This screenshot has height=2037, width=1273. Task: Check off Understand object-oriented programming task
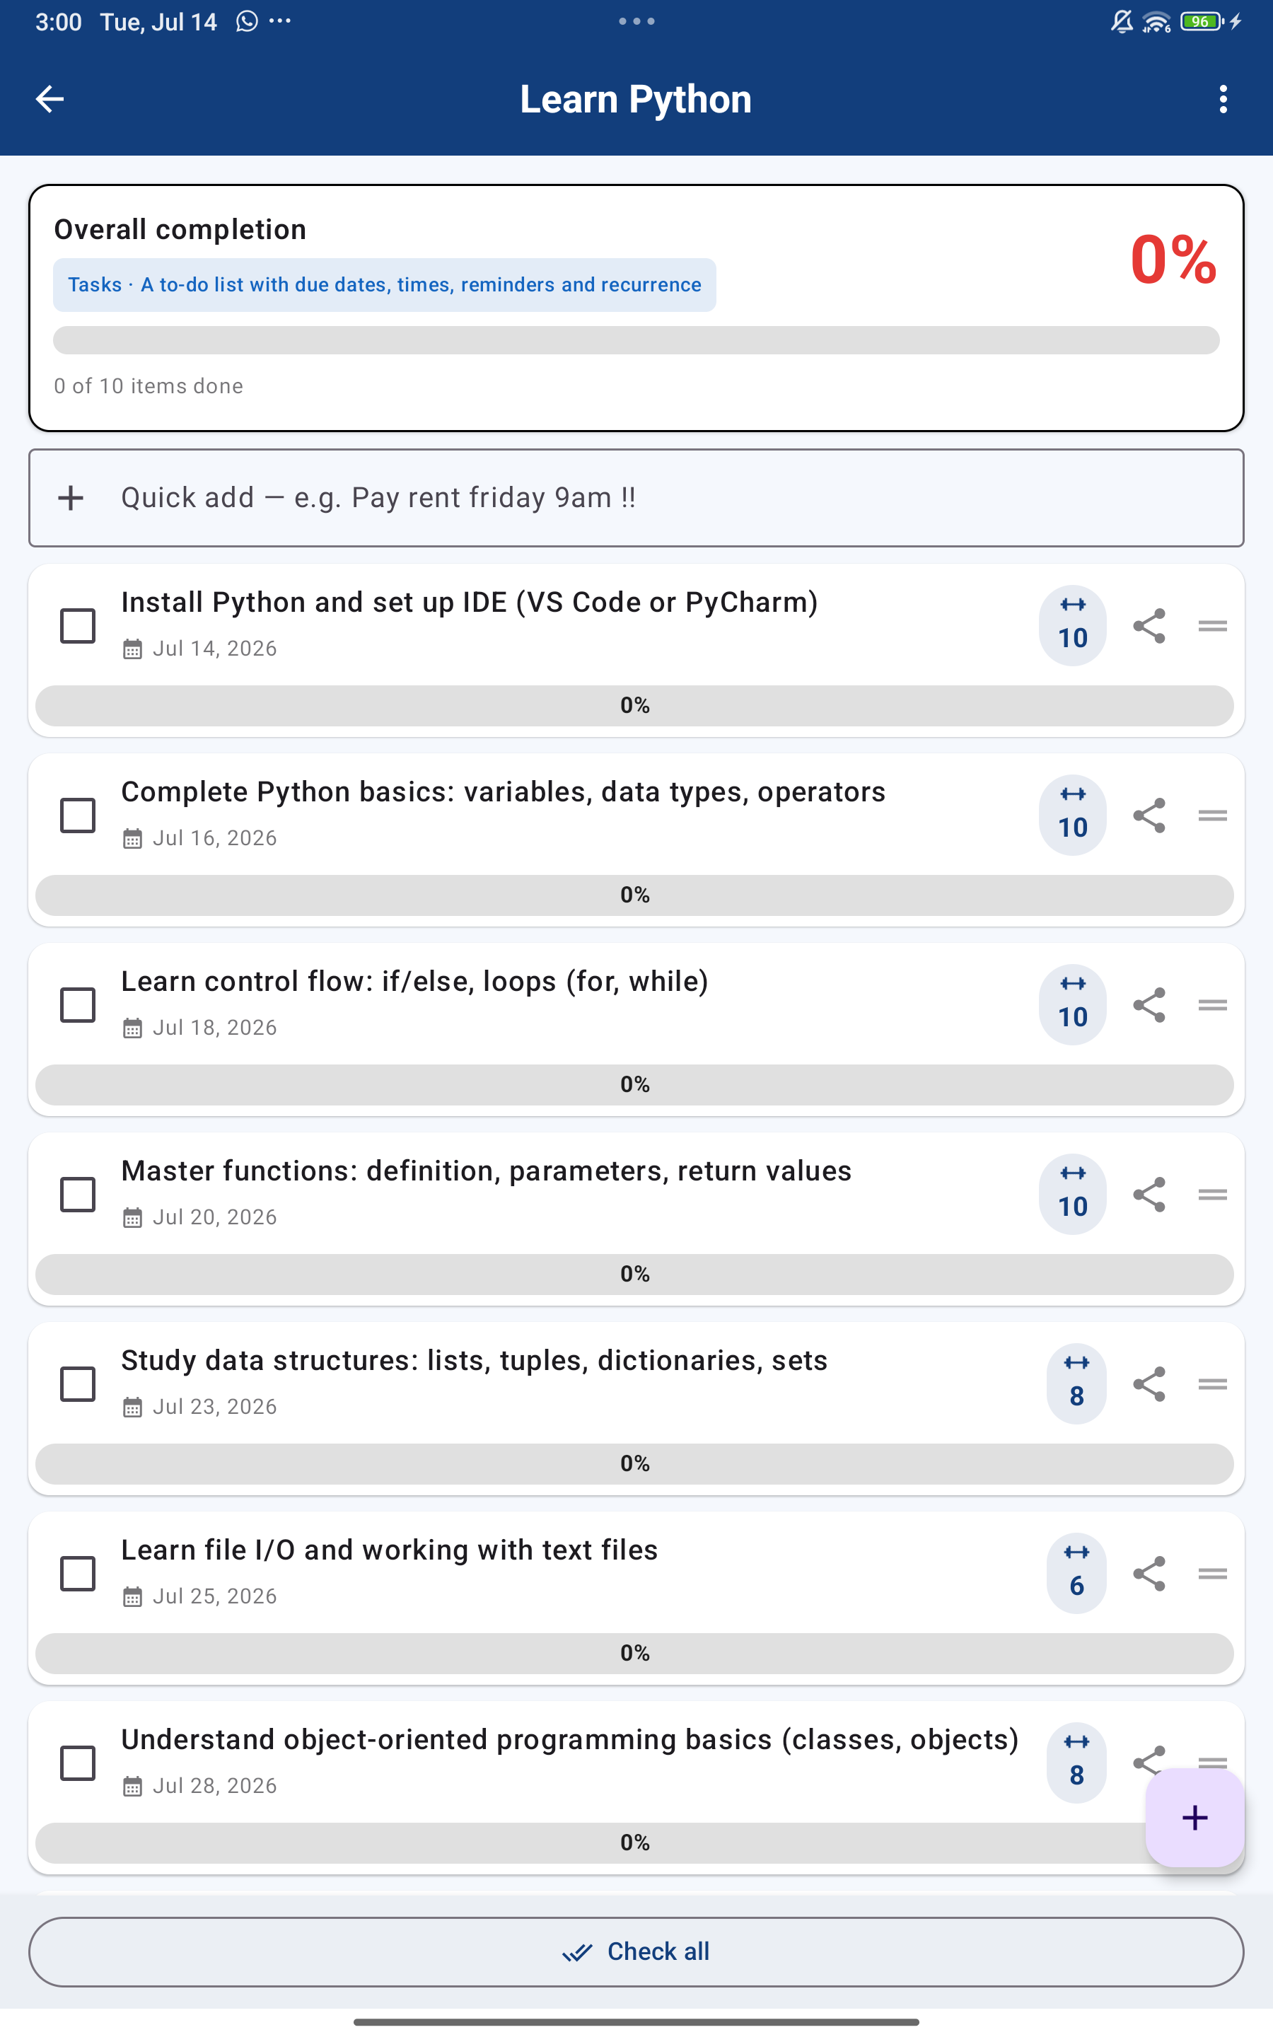coord(78,1762)
